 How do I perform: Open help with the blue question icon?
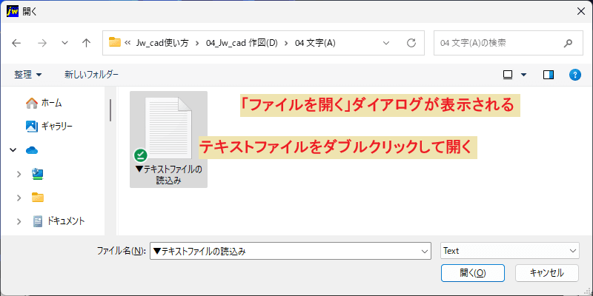pyautogui.click(x=575, y=75)
